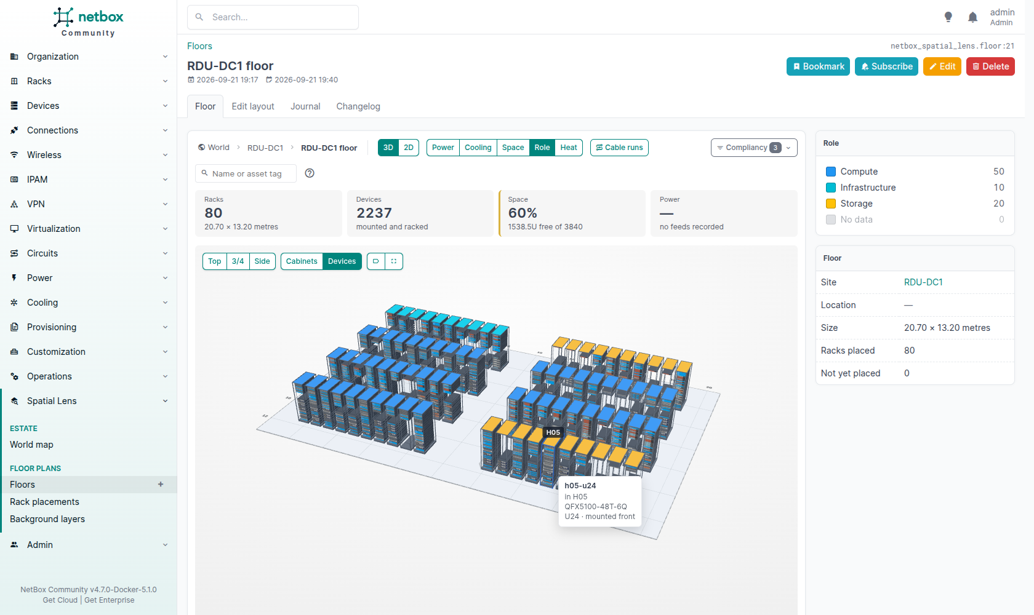Viewport: 1034px width, 615px height.
Task: Open the Changelog tab
Action: (358, 106)
